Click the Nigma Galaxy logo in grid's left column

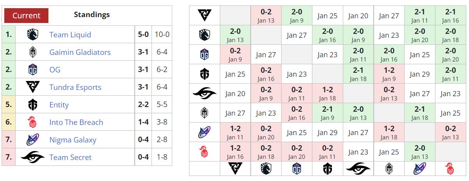[x=205, y=132]
